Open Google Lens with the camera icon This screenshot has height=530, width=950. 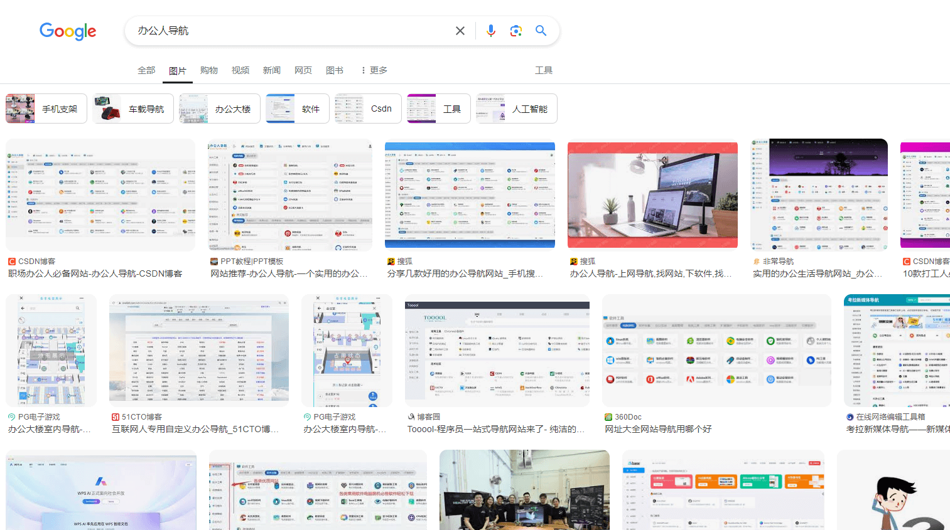pyautogui.click(x=515, y=30)
